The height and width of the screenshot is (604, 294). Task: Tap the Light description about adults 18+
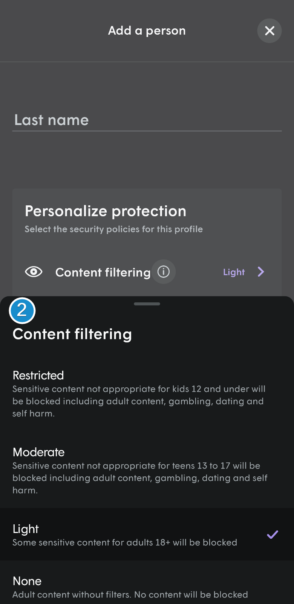click(125, 542)
